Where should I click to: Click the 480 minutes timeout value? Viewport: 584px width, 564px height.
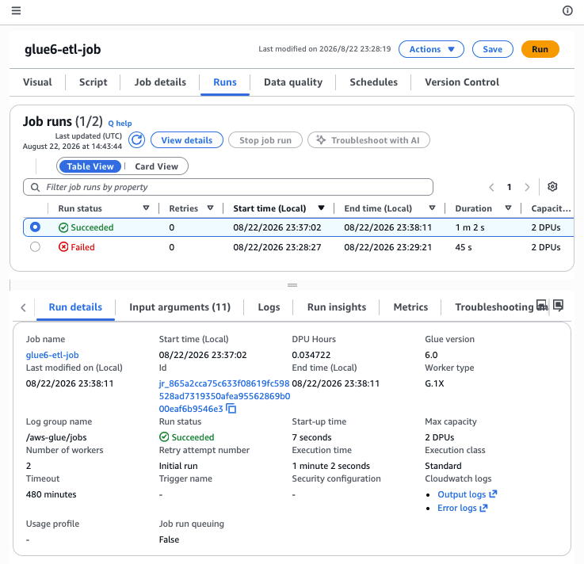pyautogui.click(x=51, y=494)
